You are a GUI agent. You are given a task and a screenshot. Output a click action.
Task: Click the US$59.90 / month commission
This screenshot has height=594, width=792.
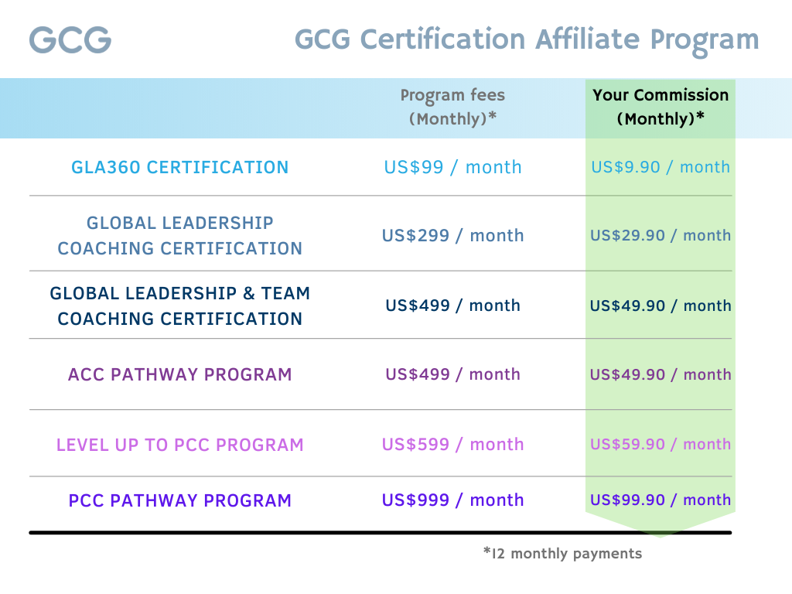click(661, 445)
